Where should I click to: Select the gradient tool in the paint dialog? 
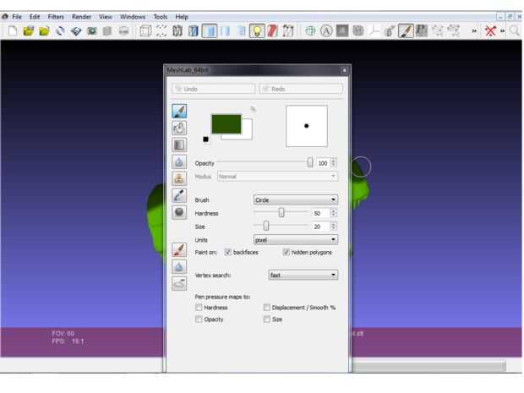[179, 145]
